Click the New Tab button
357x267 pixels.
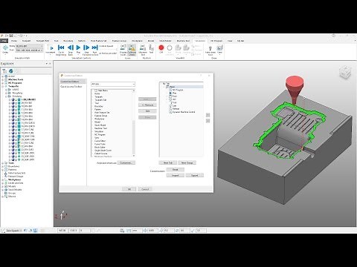point(168,162)
